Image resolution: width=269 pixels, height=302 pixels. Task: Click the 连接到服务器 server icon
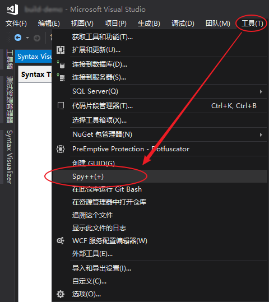coord(61,77)
